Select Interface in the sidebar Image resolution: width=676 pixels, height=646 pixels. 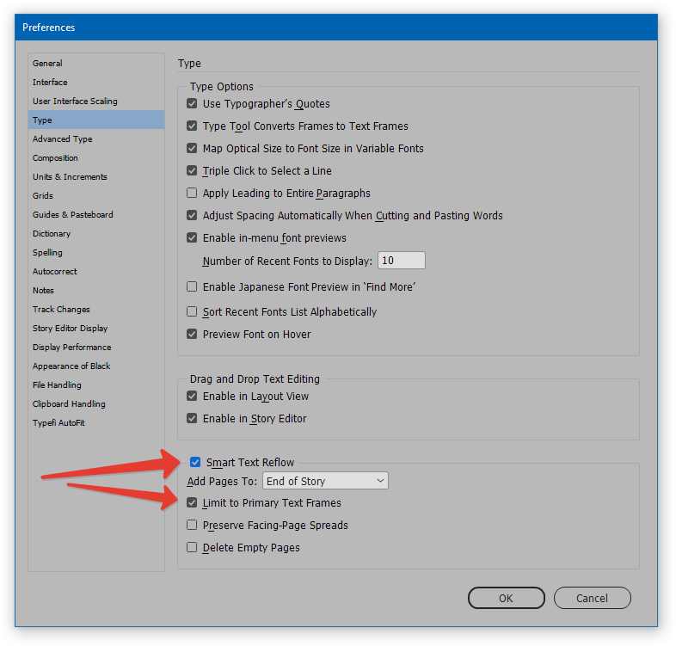[95, 83]
